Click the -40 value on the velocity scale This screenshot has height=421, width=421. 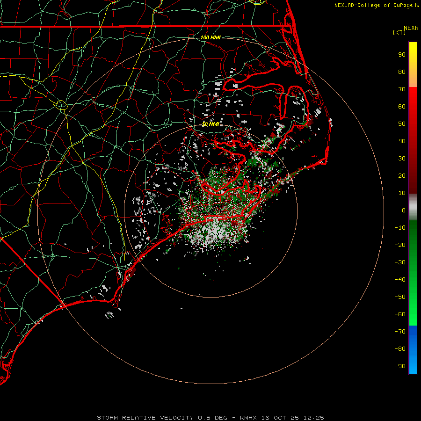pos(400,280)
